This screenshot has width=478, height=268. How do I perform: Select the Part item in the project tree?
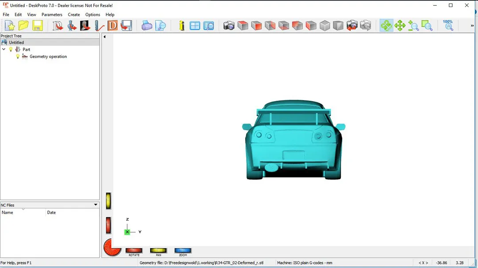tap(26, 49)
